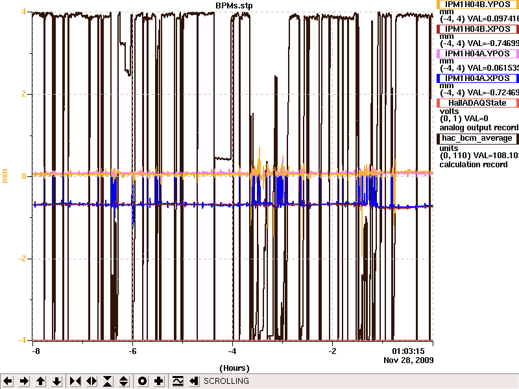Click the 01:03:15 timestamp label
Screen dimensions: 519x389
408,351
